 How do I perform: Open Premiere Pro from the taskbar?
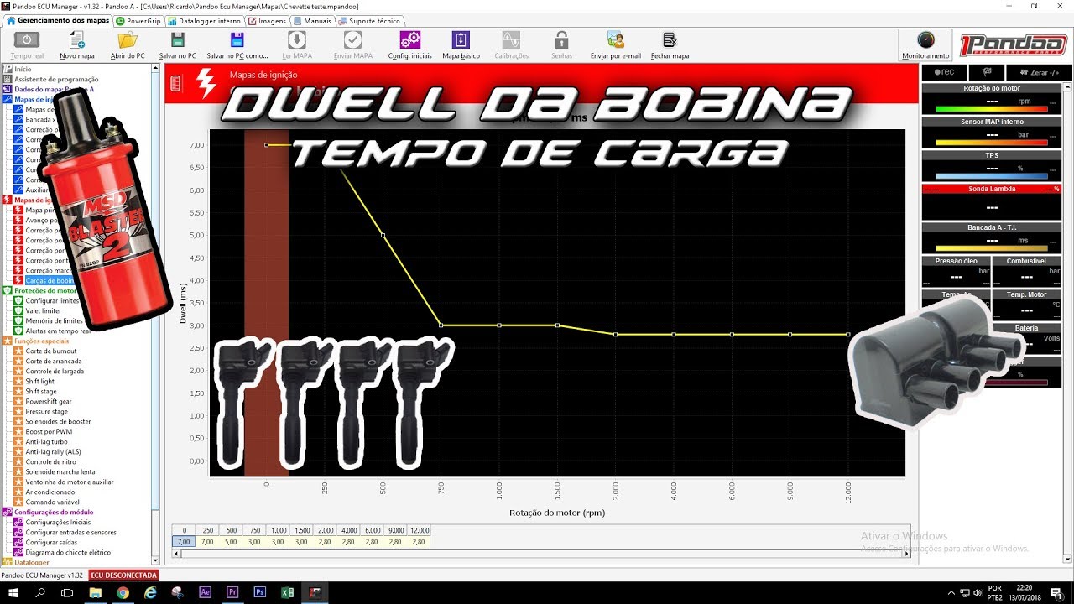(232, 592)
